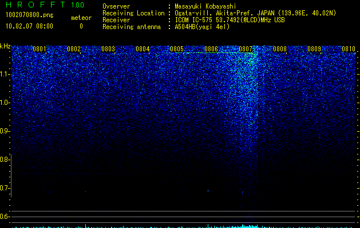Click the ICOM IC-575 receiver text
The height and width of the screenshot is (228, 360).
tap(230, 20)
